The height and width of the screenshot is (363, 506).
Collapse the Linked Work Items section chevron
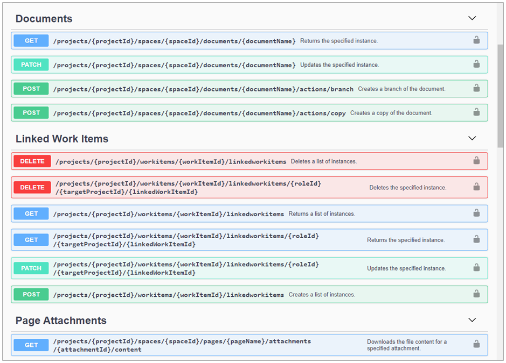472,138
